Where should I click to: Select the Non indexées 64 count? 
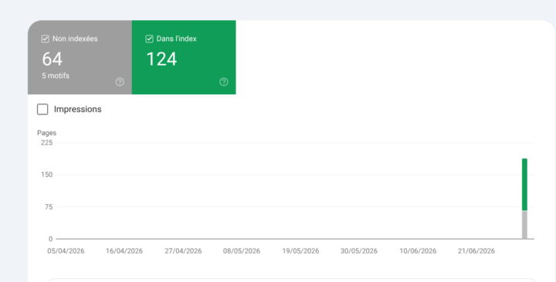(x=53, y=59)
